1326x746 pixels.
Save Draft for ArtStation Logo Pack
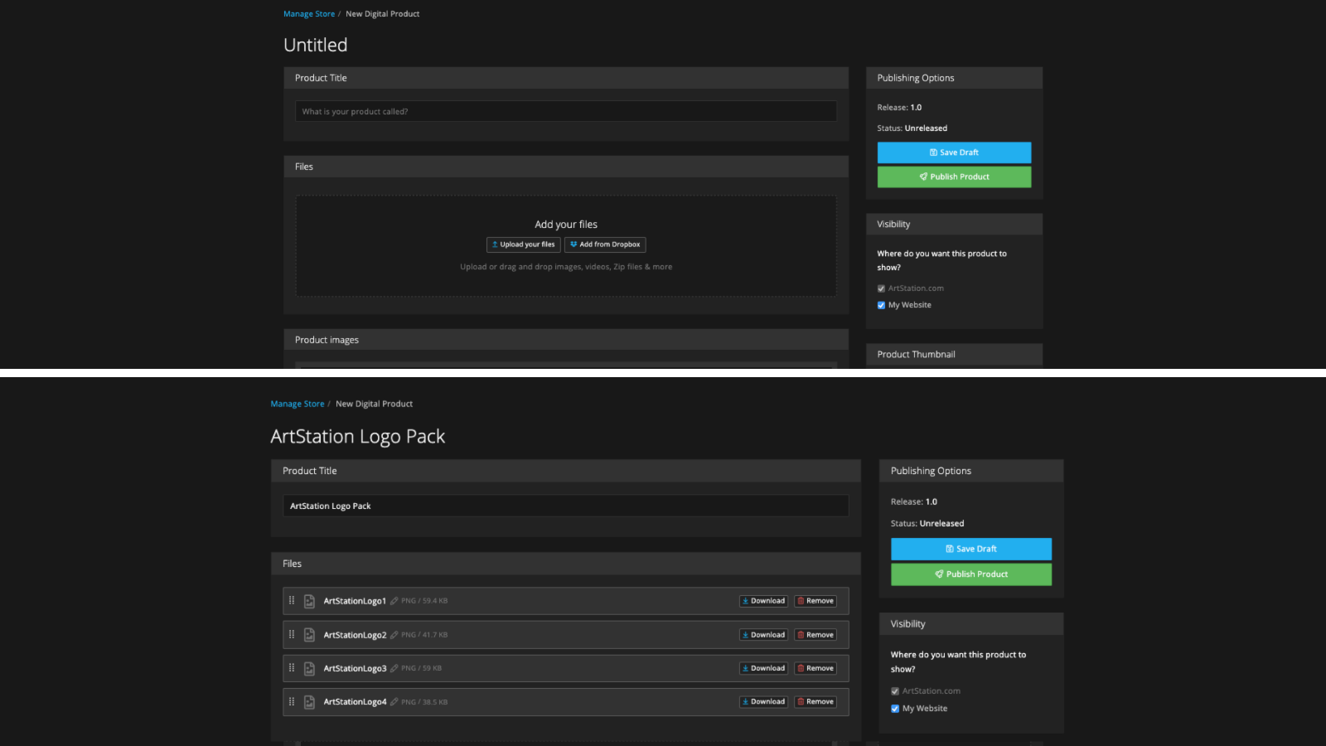tap(971, 549)
